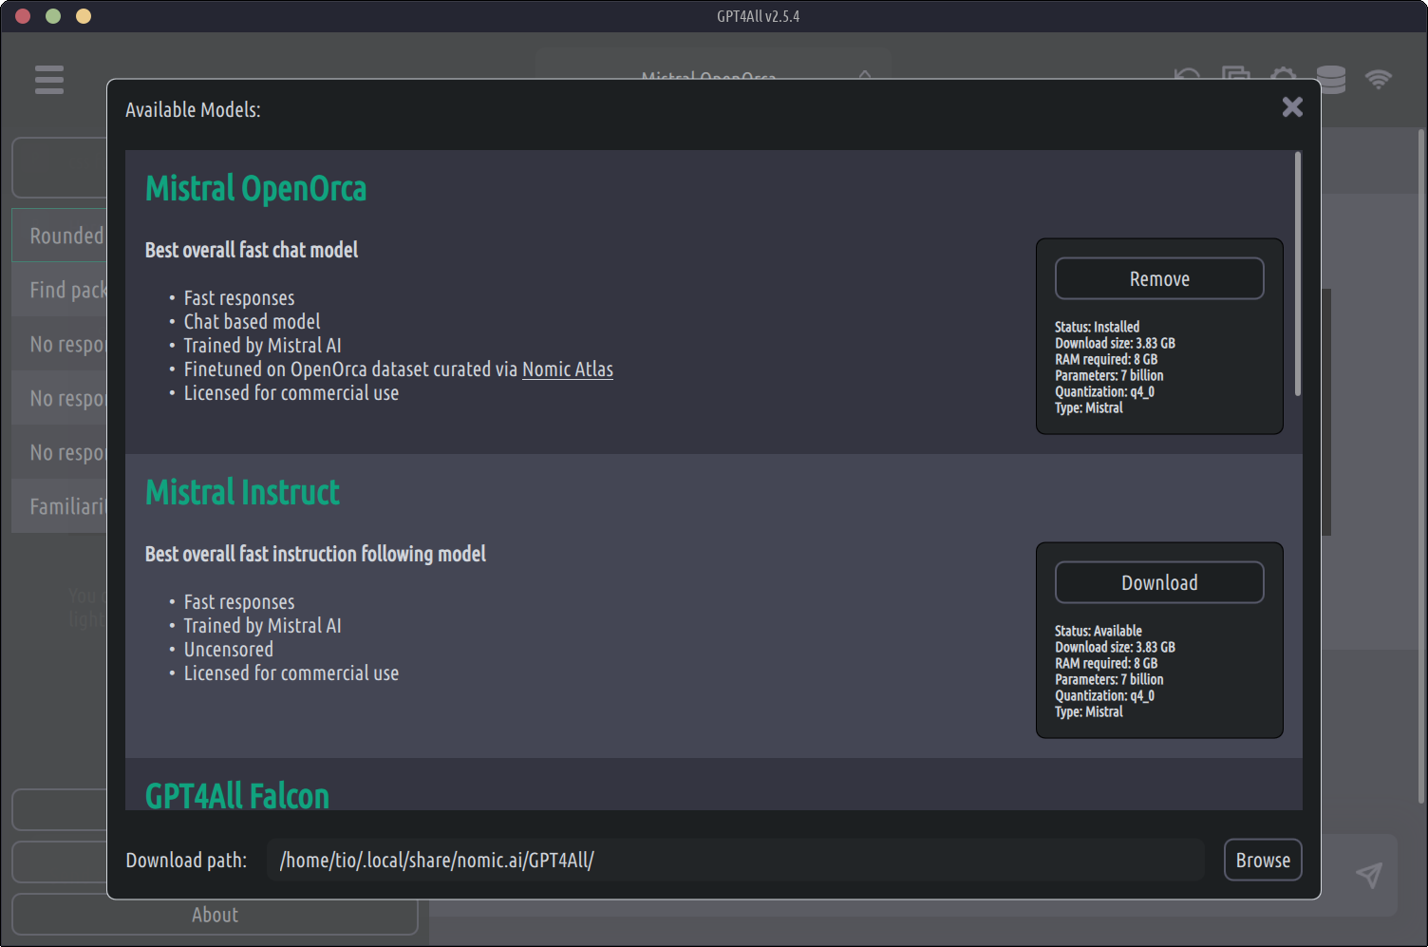Image resolution: width=1428 pixels, height=947 pixels.
Task: Open the settings gear icon
Action: (x=1284, y=75)
